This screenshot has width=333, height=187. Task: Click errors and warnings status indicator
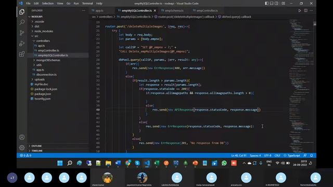click(x=25, y=155)
